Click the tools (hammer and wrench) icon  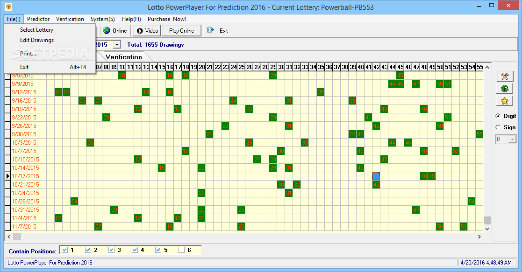505,77
